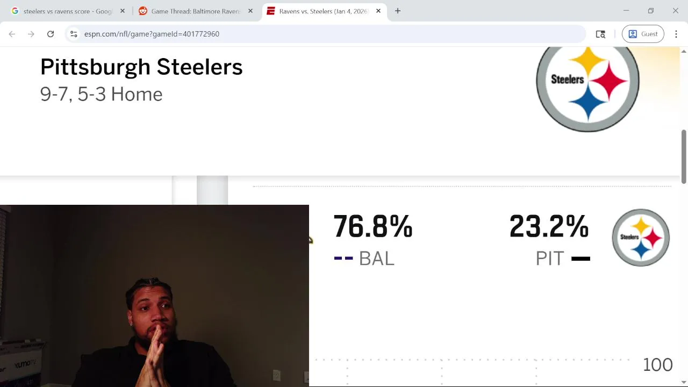
Task: Reload the ESPN game page
Action: (51, 34)
